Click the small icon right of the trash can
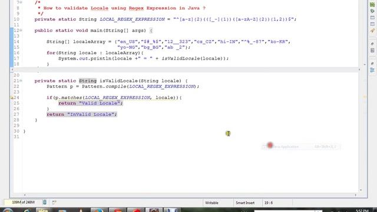Viewport: 377px width, 212px height. (54, 203)
